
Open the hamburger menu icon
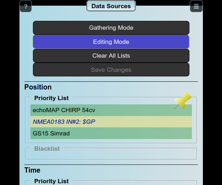pos(196,6)
